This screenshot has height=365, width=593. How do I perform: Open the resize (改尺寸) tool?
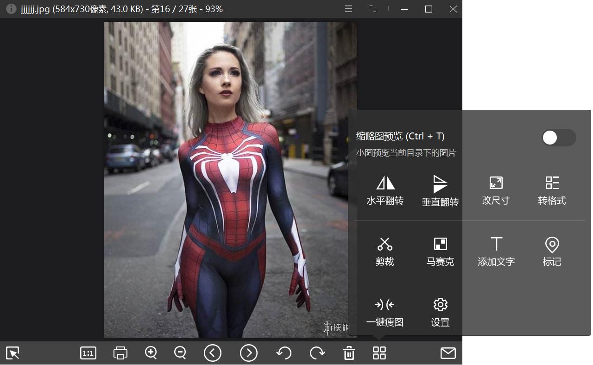click(496, 183)
